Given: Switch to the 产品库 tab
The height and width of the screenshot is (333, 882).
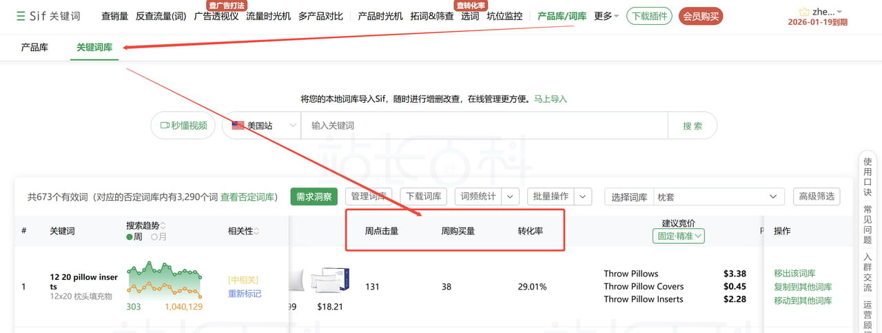Looking at the screenshot, I should 34,48.
